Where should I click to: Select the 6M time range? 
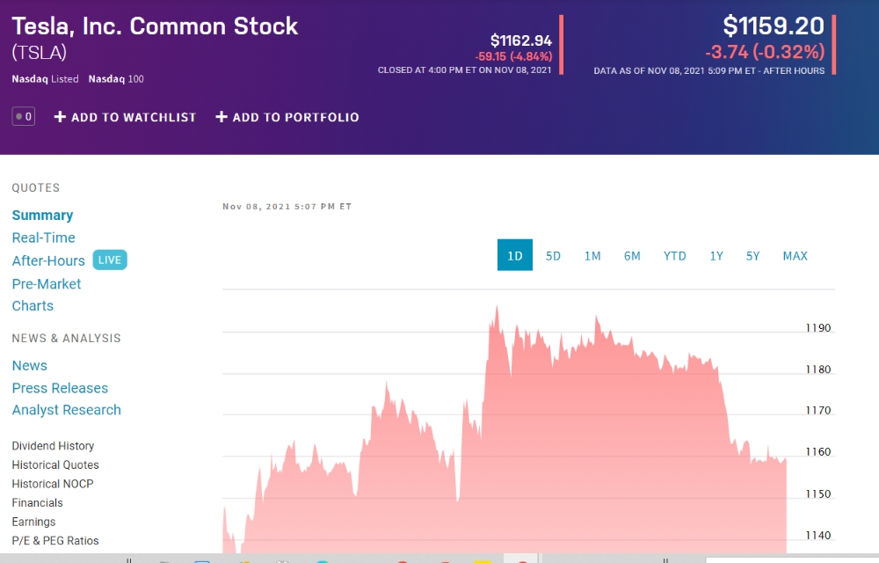coord(632,256)
